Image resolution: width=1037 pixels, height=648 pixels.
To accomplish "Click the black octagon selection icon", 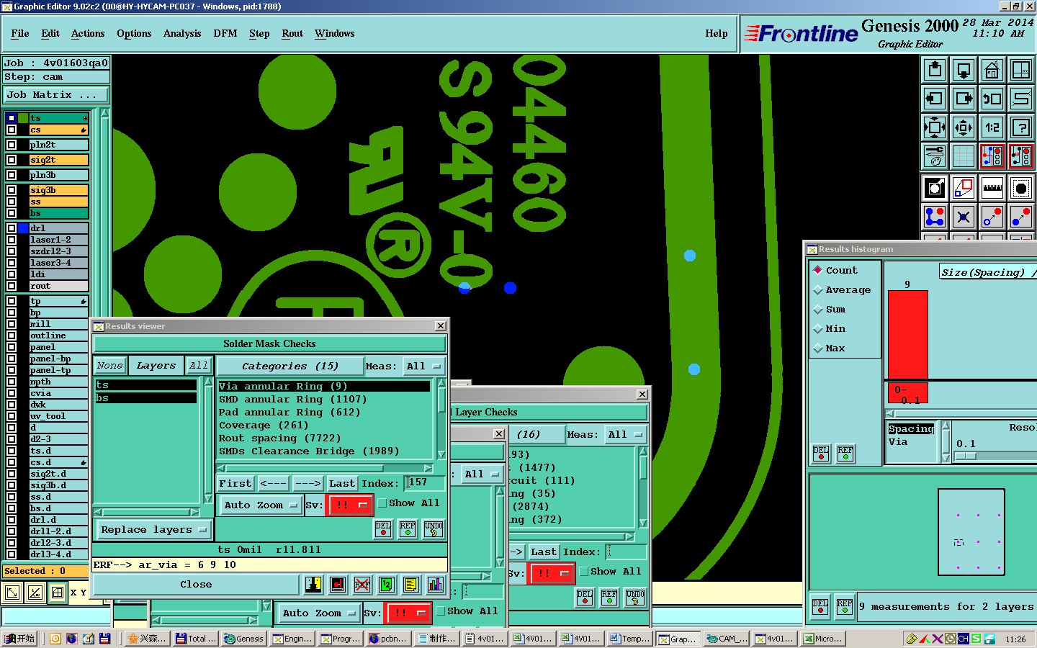I will click(x=1021, y=188).
